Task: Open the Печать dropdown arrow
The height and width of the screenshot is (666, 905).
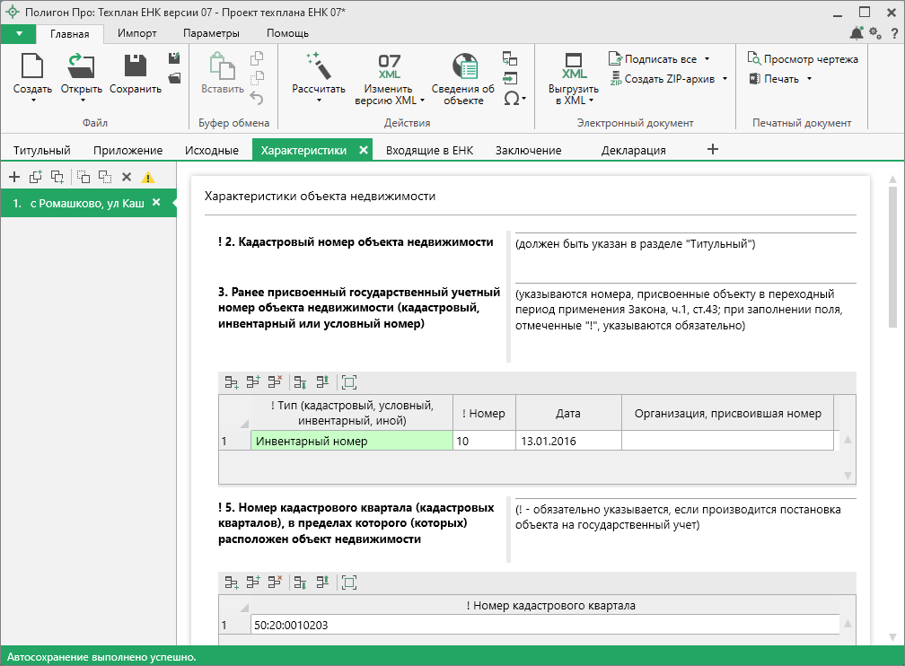Action: click(809, 79)
